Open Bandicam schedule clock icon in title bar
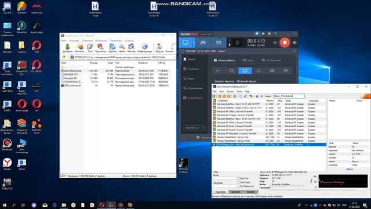This screenshot has width=371, height=209. coord(269,34)
